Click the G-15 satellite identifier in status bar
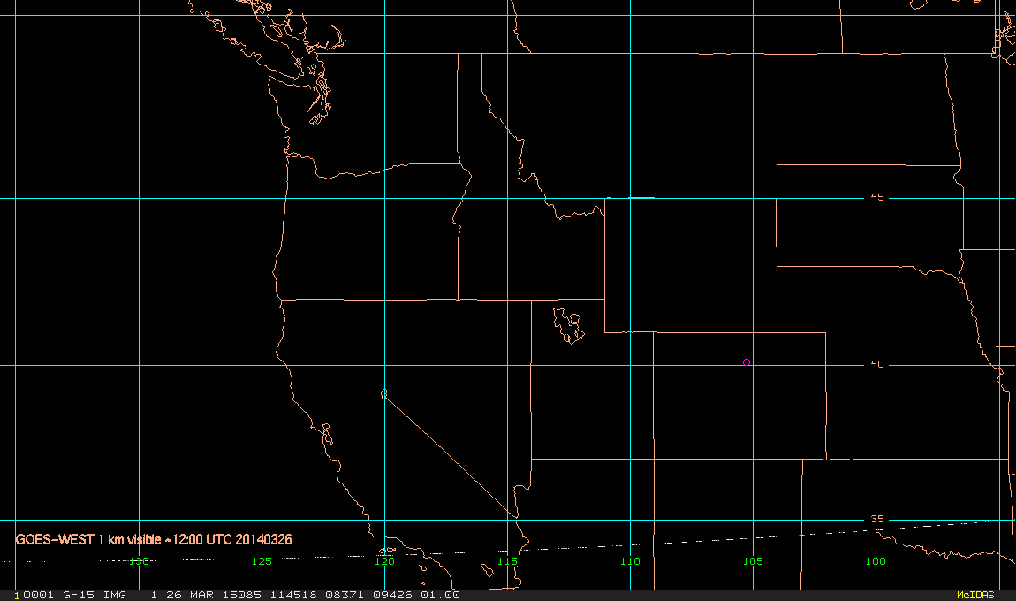Viewport: 1016px width, 601px height. point(79,595)
